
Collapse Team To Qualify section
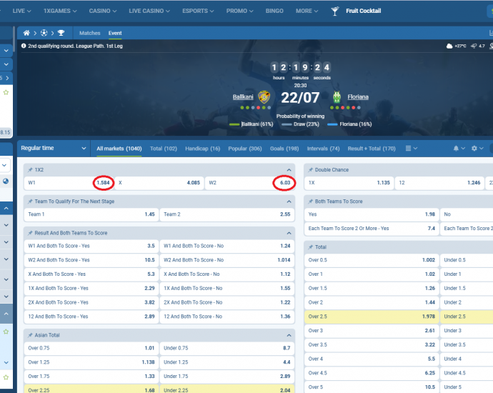pyautogui.click(x=289, y=202)
